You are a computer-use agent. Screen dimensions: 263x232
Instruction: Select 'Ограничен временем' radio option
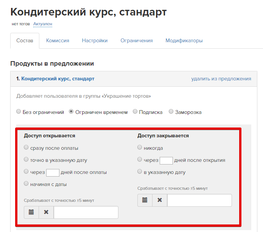coord(71,112)
